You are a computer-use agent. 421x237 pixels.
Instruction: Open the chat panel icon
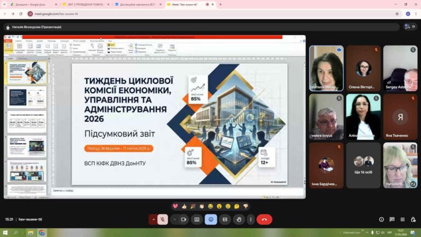[392, 219]
